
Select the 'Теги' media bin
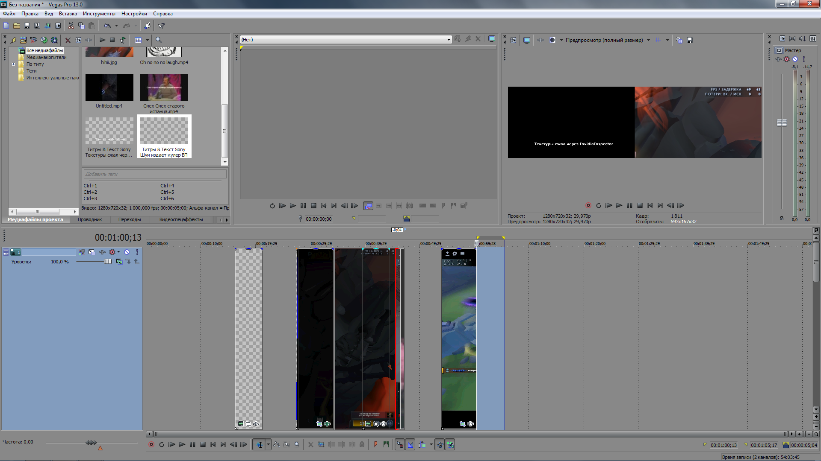[x=31, y=71]
